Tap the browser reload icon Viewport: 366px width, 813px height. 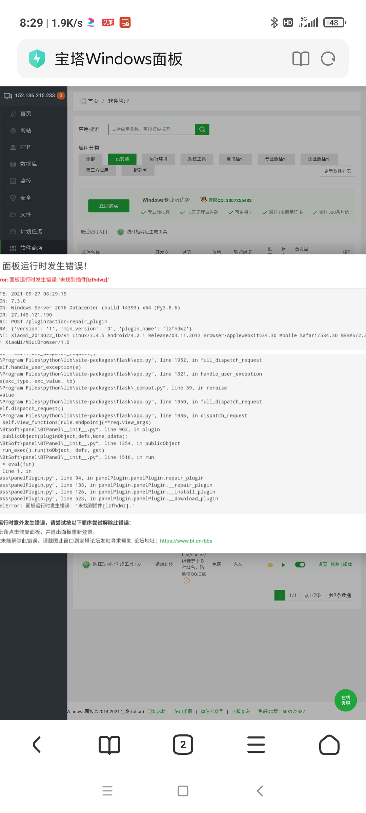[x=328, y=59]
